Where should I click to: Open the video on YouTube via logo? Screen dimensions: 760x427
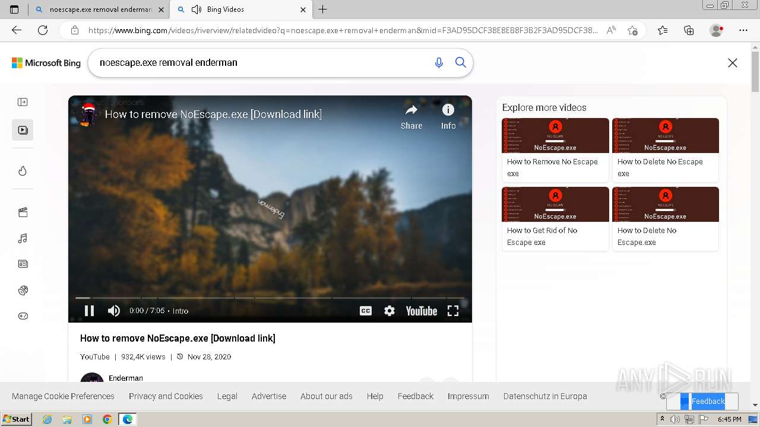pyautogui.click(x=422, y=311)
